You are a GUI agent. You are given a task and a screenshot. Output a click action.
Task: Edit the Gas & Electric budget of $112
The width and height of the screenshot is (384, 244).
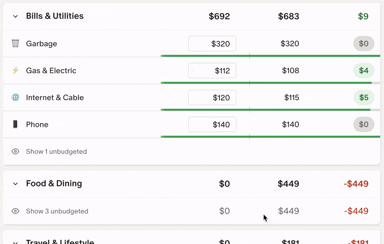coord(212,70)
